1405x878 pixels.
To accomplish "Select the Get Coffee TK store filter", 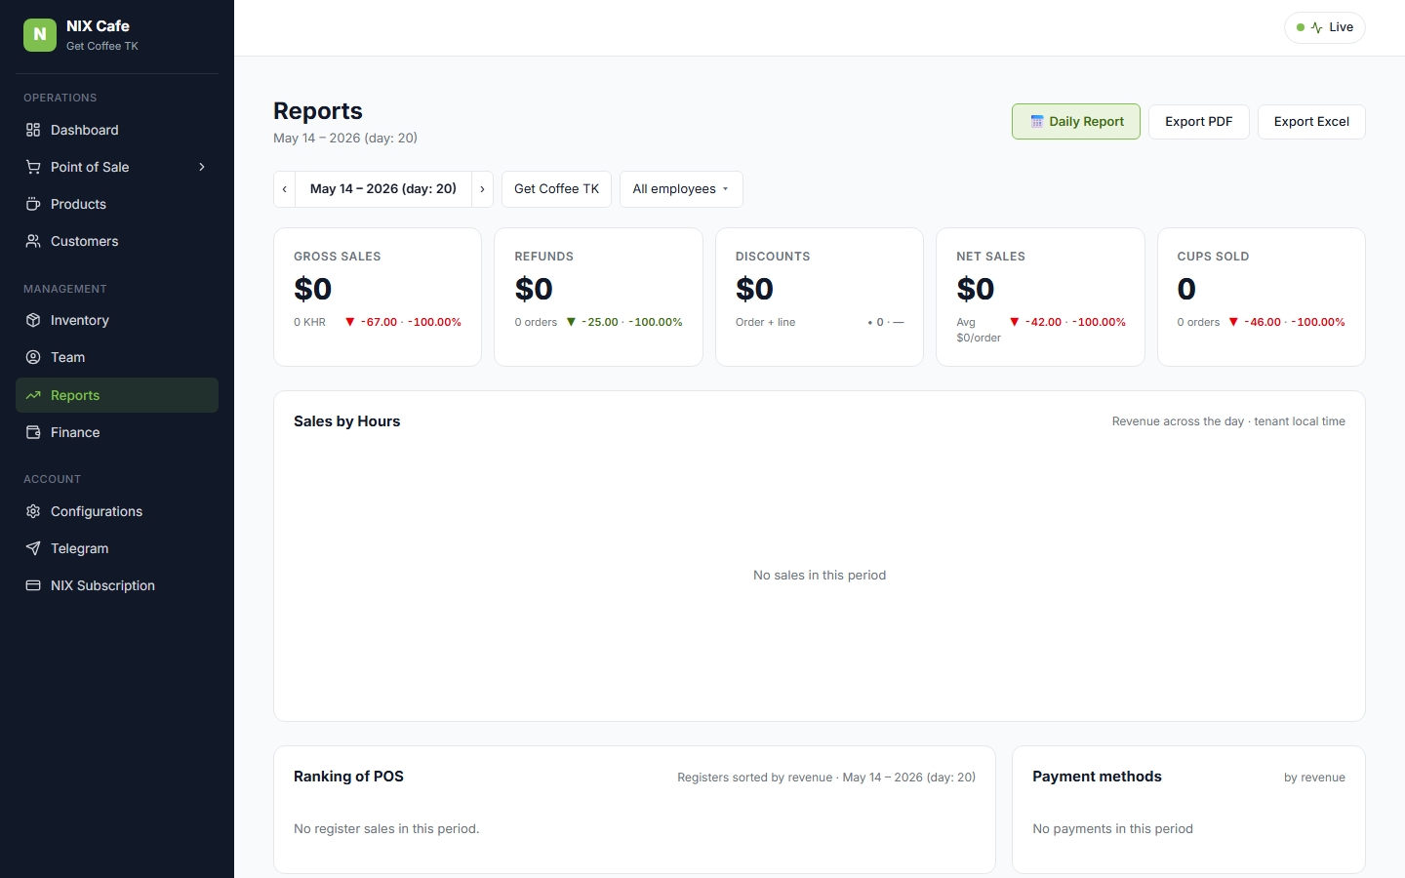I will [556, 189].
